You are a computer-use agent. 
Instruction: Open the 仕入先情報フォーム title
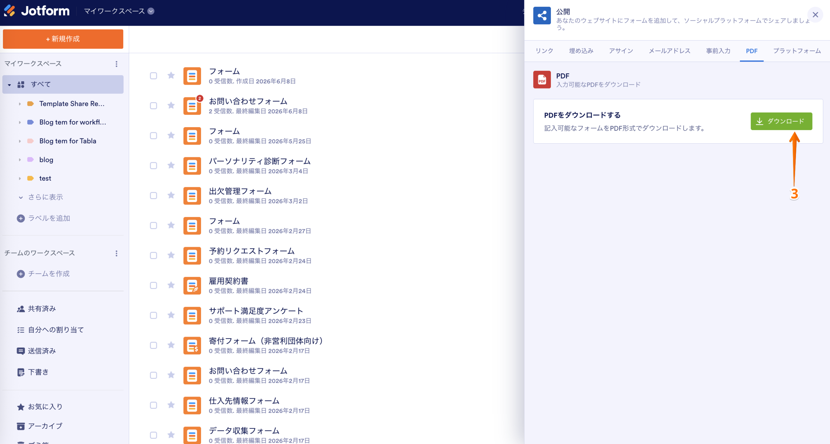pos(244,401)
